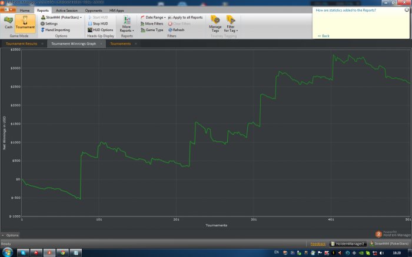
Task: Open More Filters
Action: [x=154, y=24]
